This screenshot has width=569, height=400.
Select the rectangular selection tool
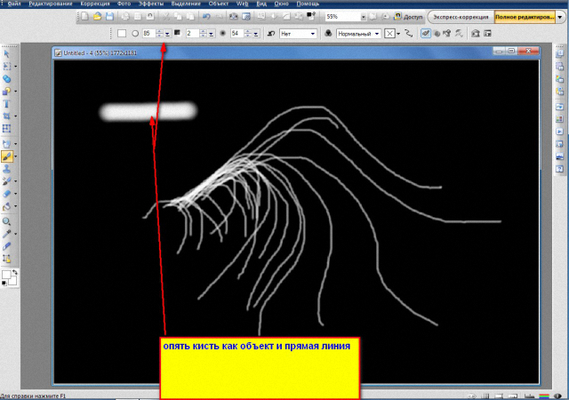coord(6,67)
